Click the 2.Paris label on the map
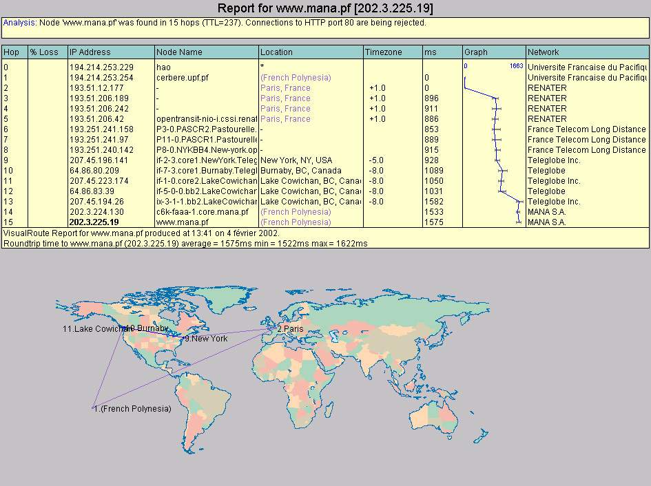The height and width of the screenshot is (486, 651). tap(290, 330)
